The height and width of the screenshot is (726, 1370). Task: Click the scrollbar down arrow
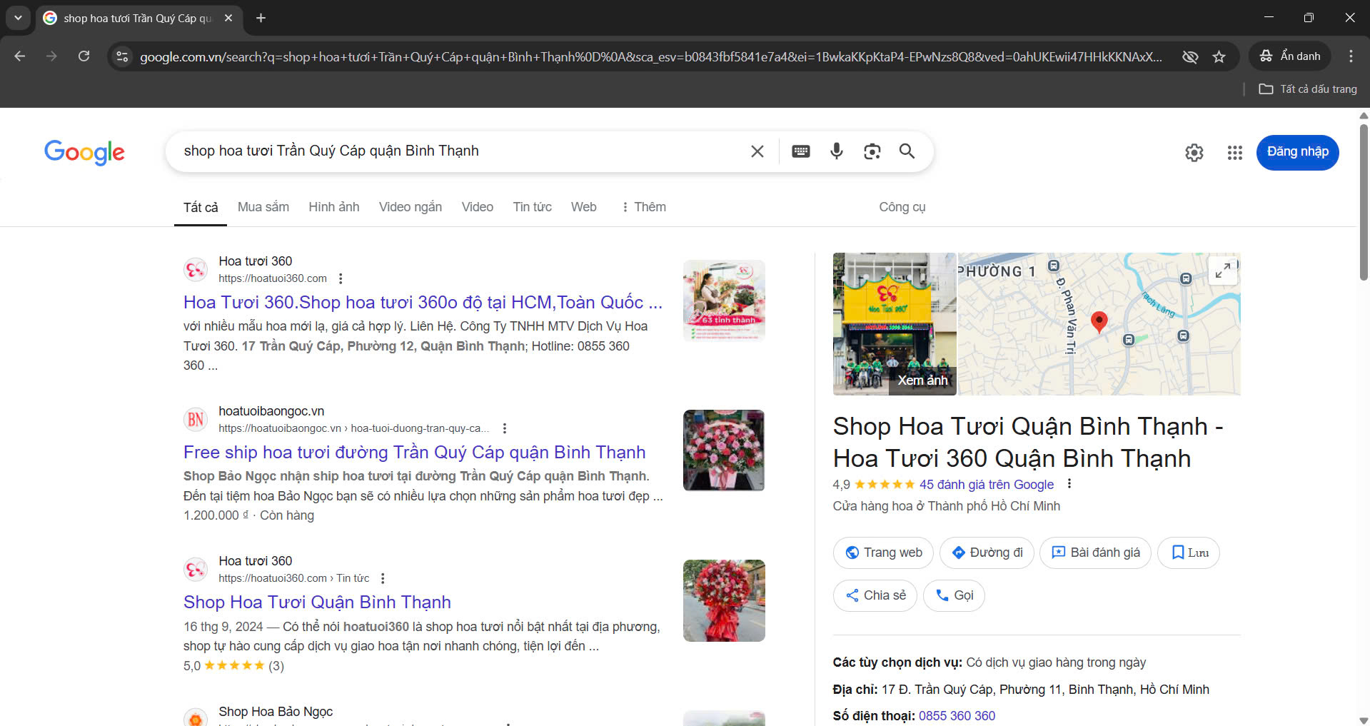(x=1364, y=720)
